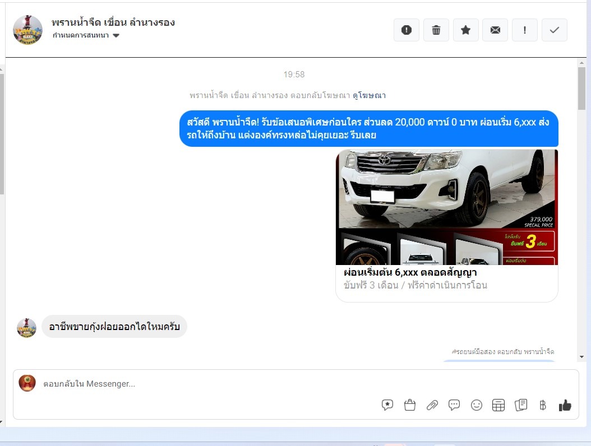591x446 pixels.
Task: Send a thumbs up like
Action: coord(565,405)
